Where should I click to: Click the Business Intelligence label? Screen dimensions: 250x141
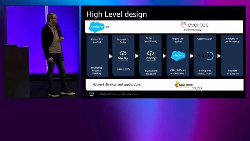232,72
